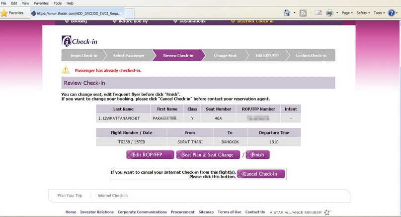Click the Plan Your Trip breadcrumb
This screenshot has height=217, width=401.
click(x=70, y=196)
